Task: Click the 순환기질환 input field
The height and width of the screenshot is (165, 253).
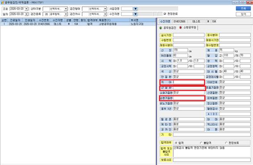Action: tap(189, 98)
